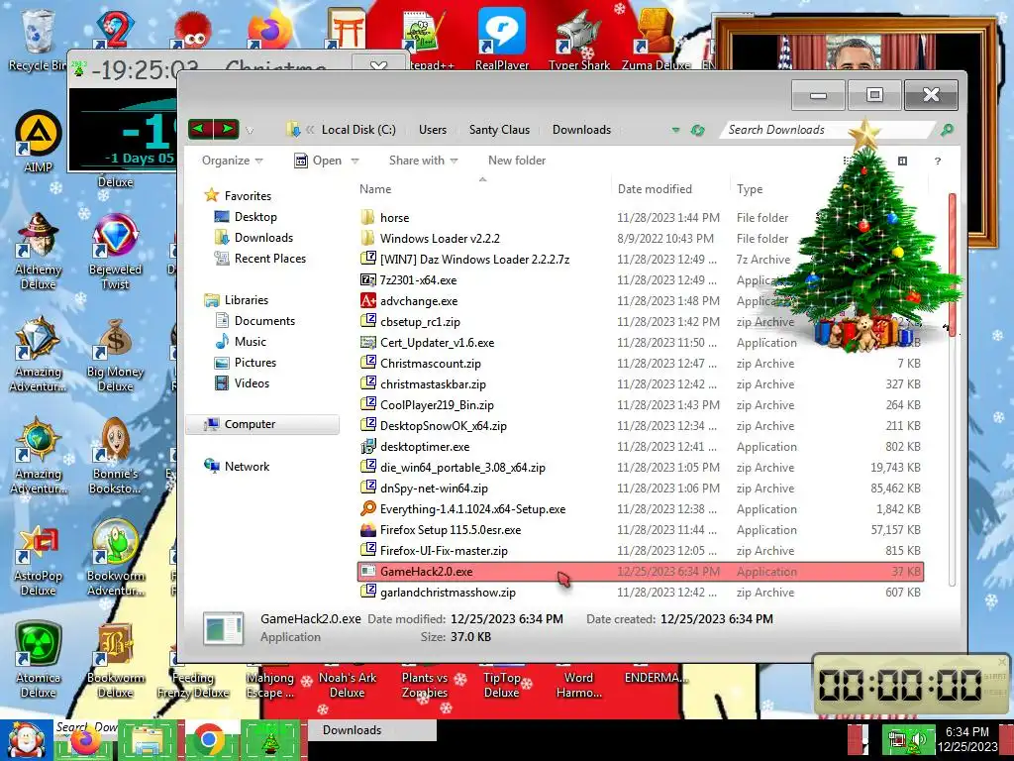1014x761 pixels.
Task: Click the New folder button
Action: click(517, 161)
